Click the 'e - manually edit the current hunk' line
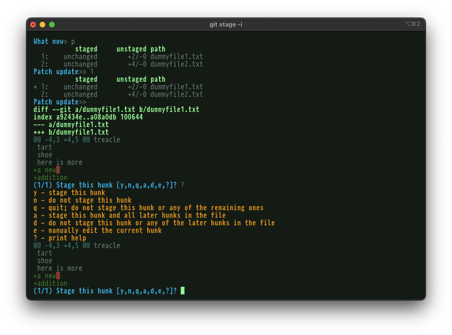452x335 pixels. (98, 231)
